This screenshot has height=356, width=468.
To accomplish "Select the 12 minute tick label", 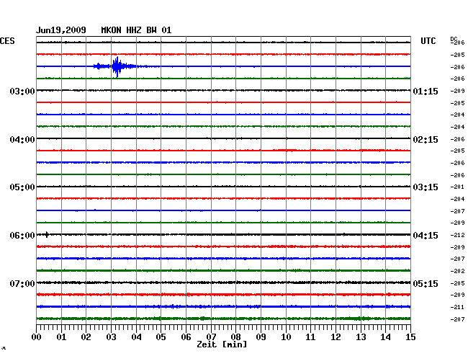I will [336, 337].
